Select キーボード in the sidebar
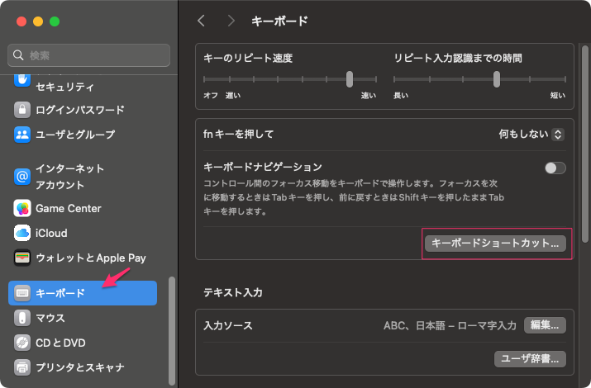Screen dimensions: 591x388 83,293
